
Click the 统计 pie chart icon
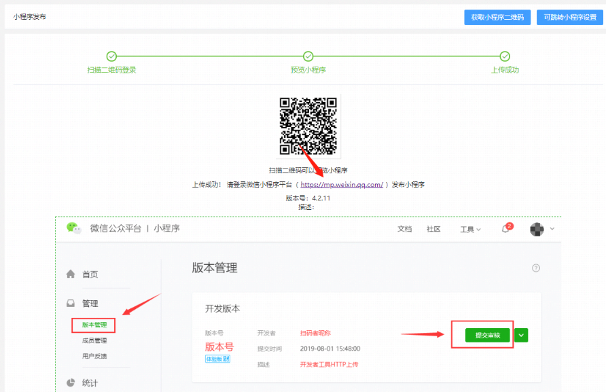(71, 382)
